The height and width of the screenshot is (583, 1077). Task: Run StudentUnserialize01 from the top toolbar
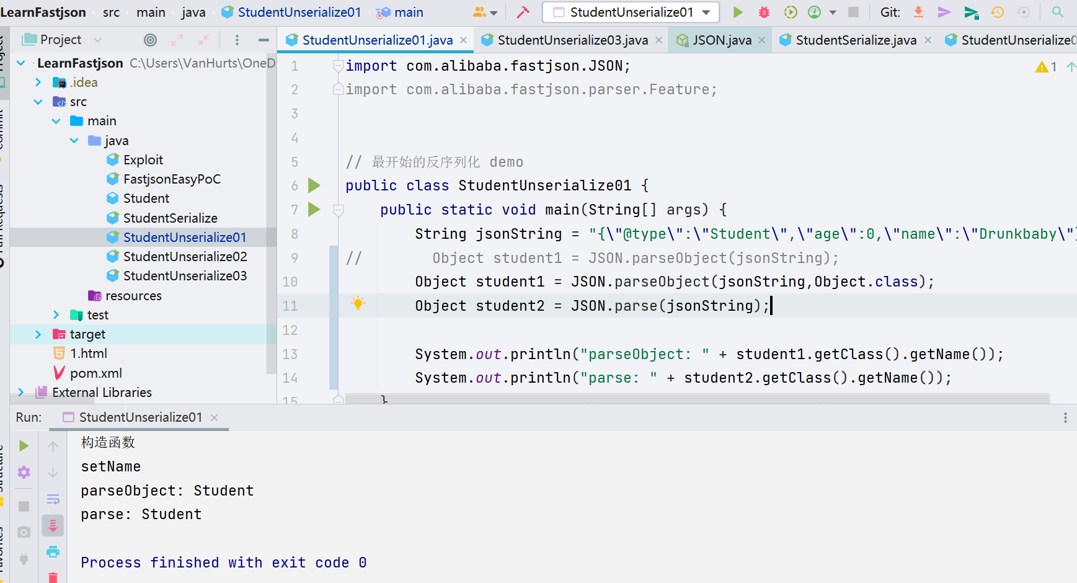click(x=738, y=12)
